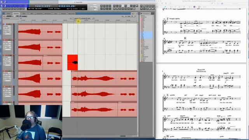Click rehearsal mark J in the PDF score
Viewport: 249px width, 140px height.
point(168,19)
